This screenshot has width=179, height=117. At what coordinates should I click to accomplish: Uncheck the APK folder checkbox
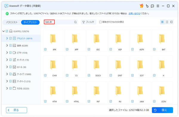click(45, 49)
